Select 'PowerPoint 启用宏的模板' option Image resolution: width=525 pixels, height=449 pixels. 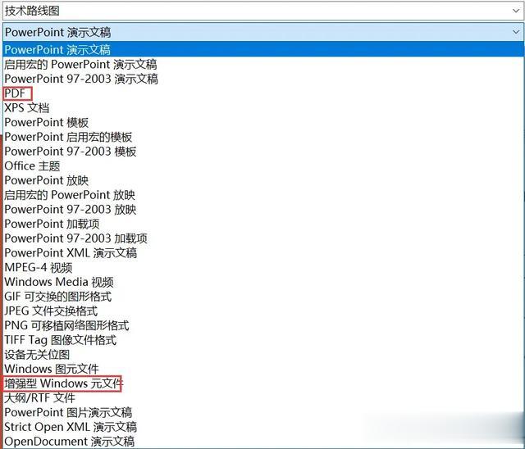coord(263,137)
